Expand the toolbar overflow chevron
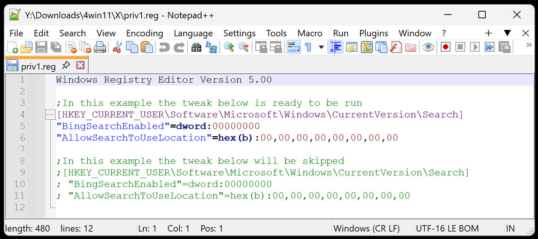538x239 pixels. [529, 45]
